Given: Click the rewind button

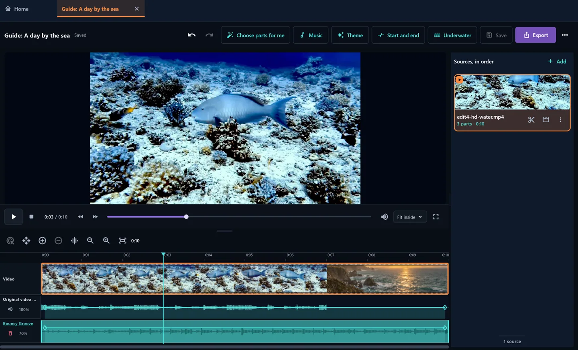Looking at the screenshot, I should (80, 217).
